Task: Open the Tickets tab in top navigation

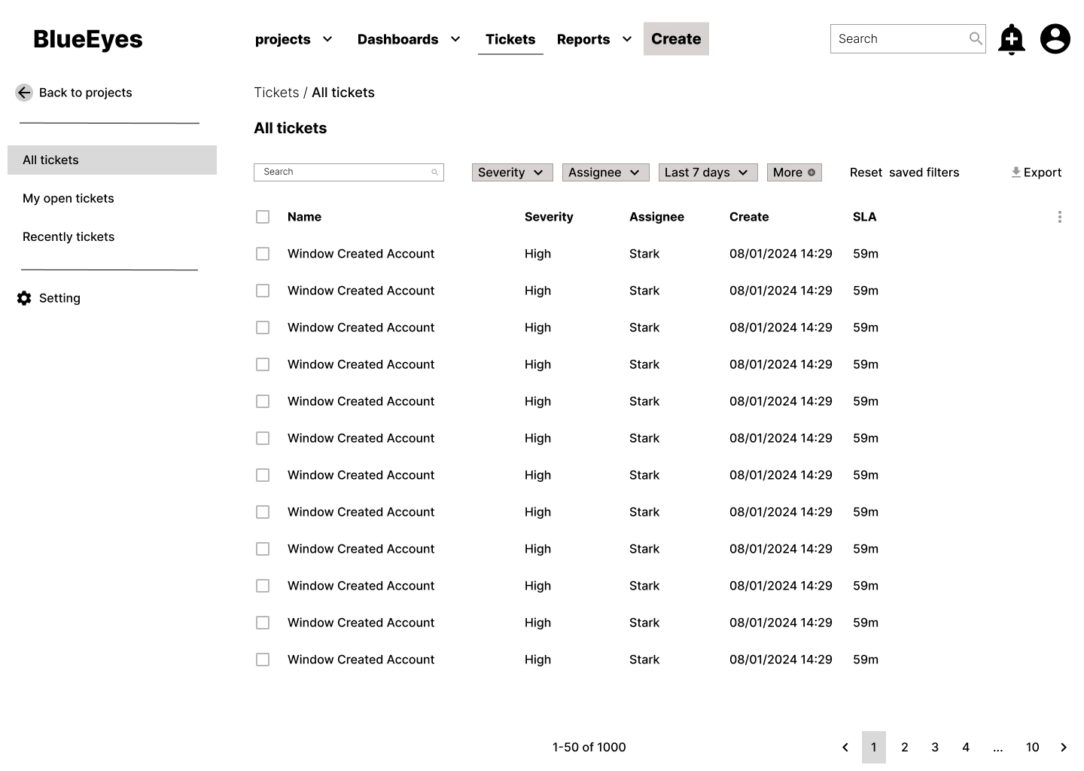Action: (x=510, y=39)
